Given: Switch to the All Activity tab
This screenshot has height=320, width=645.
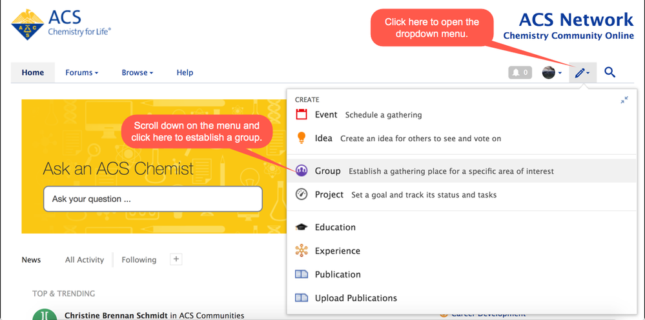Looking at the screenshot, I should pos(85,259).
